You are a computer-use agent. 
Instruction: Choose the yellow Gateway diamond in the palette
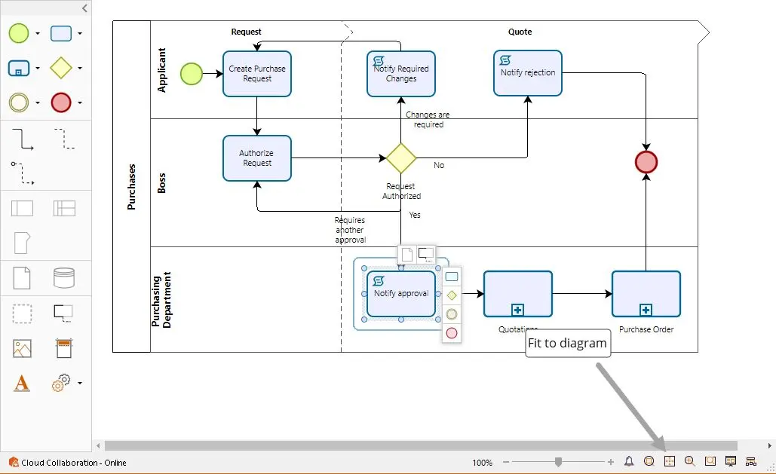click(x=61, y=68)
